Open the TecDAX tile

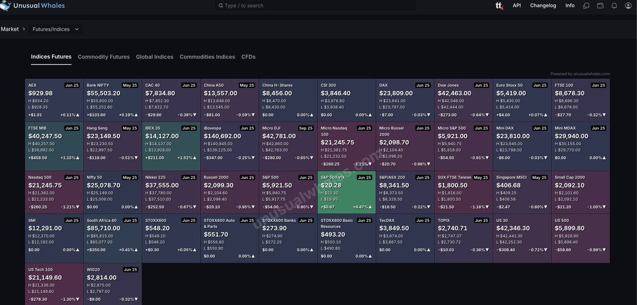click(x=405, y=239)
